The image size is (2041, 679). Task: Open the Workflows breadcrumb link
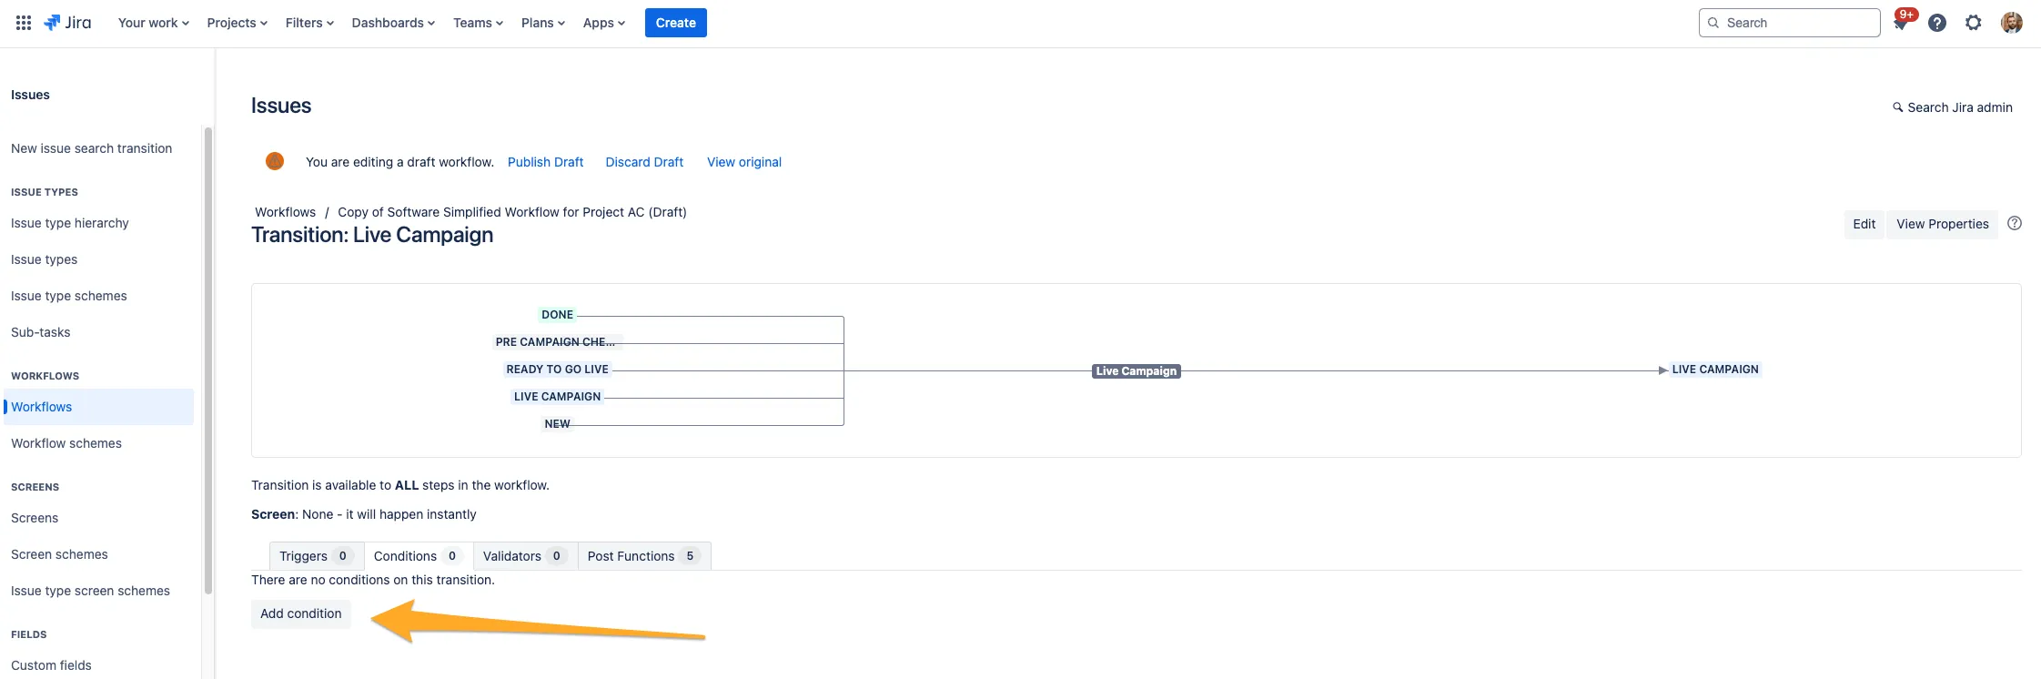[x=285, y=212]
